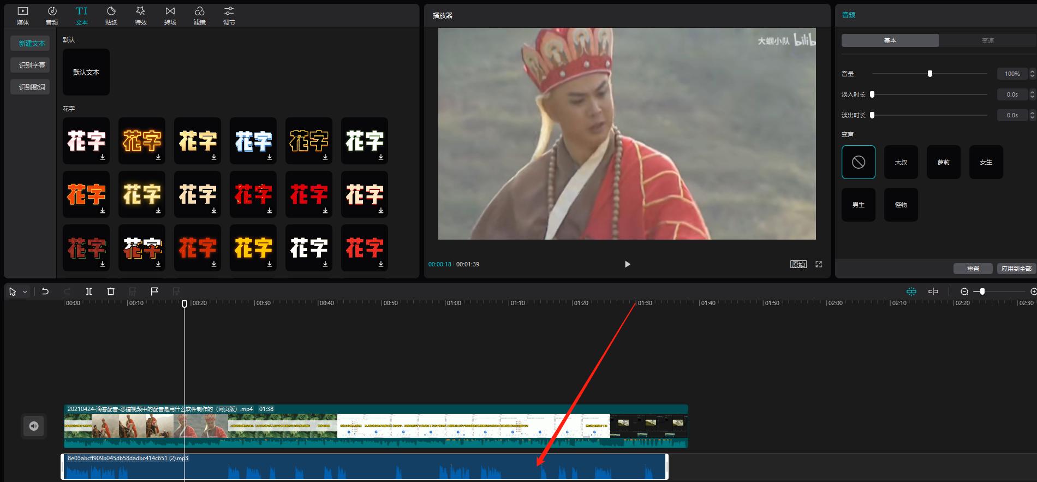
Task: Open the 贴纸 stickers tab
Action: (x=111, y=16)
